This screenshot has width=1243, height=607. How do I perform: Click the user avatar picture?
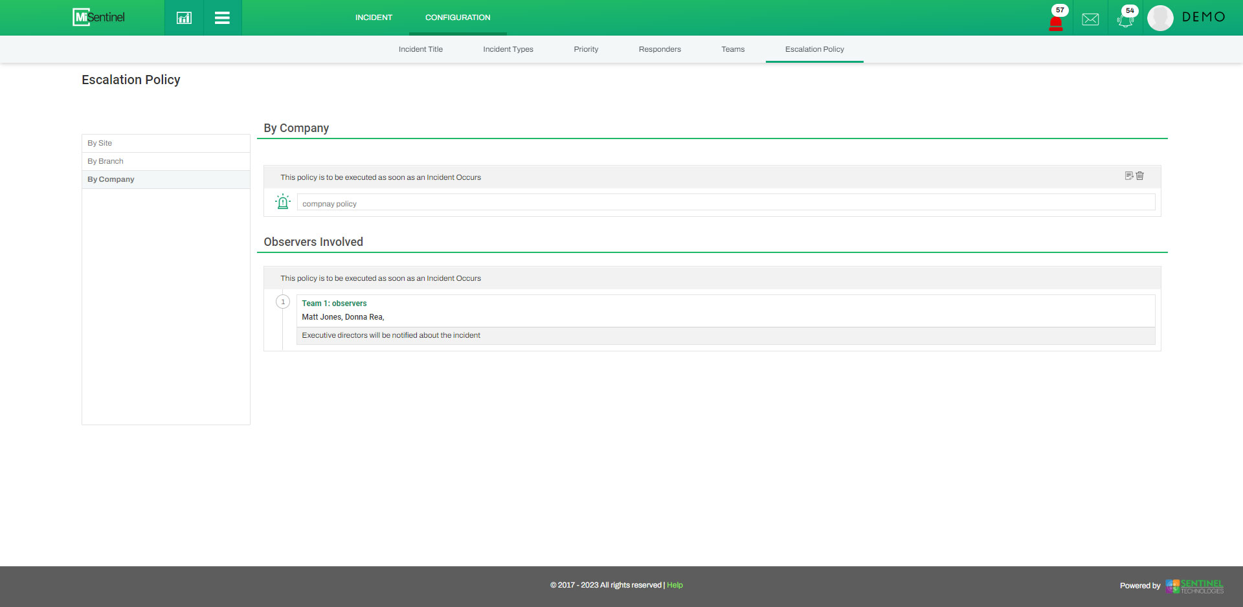(1160, 18)
